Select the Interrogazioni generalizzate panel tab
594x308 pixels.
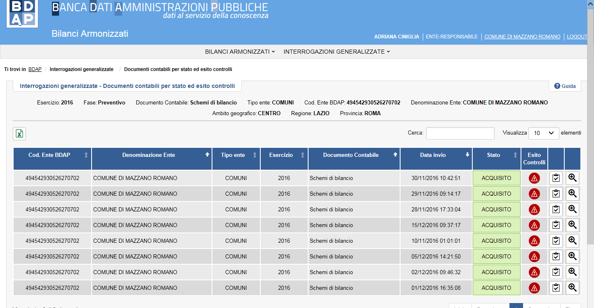(x=127, y=86)
